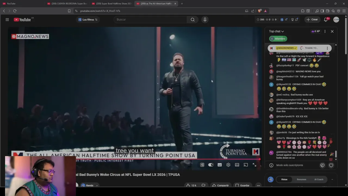Click the 0 XP points indicator
Image resolution: width=348 pixels, height=196 pixels.
(316, 31)
